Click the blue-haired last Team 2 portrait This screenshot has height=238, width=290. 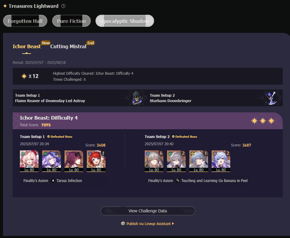click(x=221, y=161)
